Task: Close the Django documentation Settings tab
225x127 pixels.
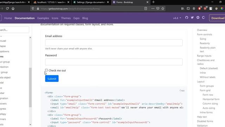Action: [108, 2]
